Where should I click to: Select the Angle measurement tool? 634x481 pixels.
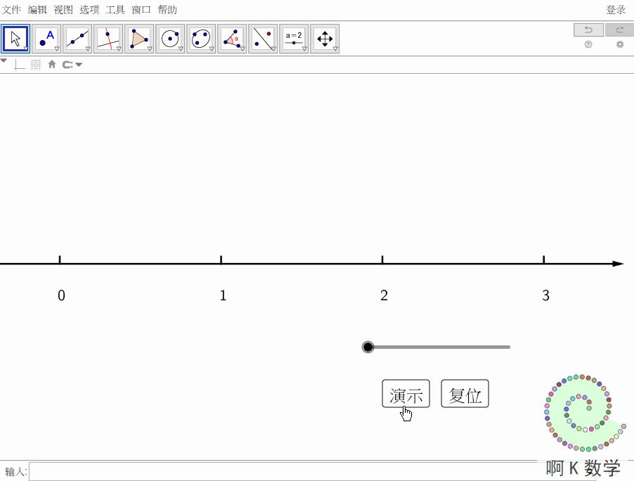[x=232, y=38]
